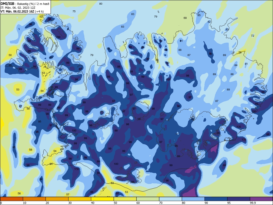
Task: Click the map value '57' near bottom edge
Action: coord(68,195)
